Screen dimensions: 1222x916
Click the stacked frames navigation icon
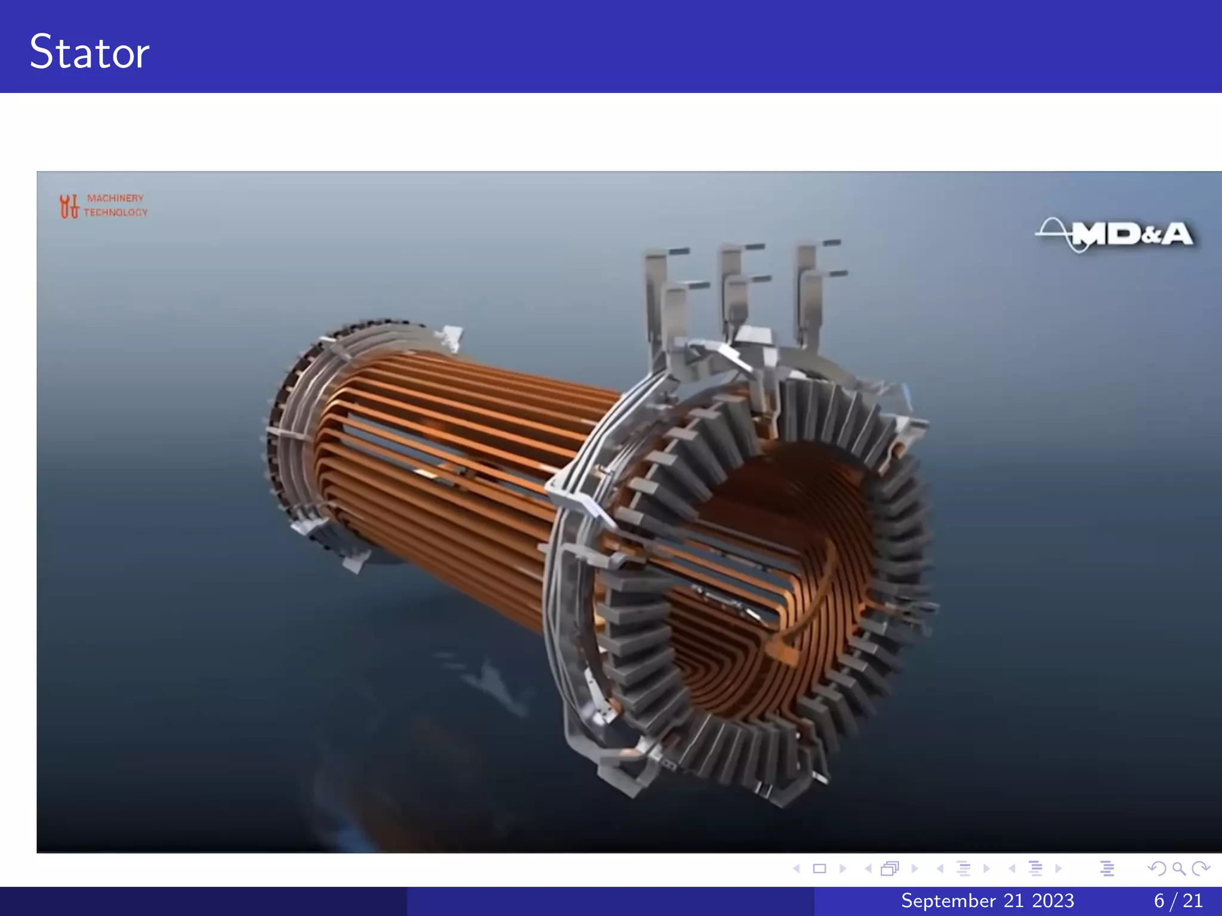890,869
